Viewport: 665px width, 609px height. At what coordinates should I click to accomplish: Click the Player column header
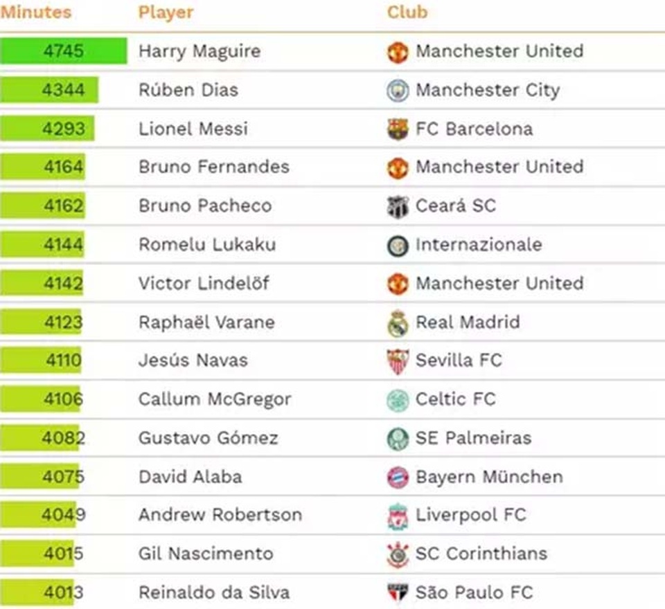click(166, 12)
